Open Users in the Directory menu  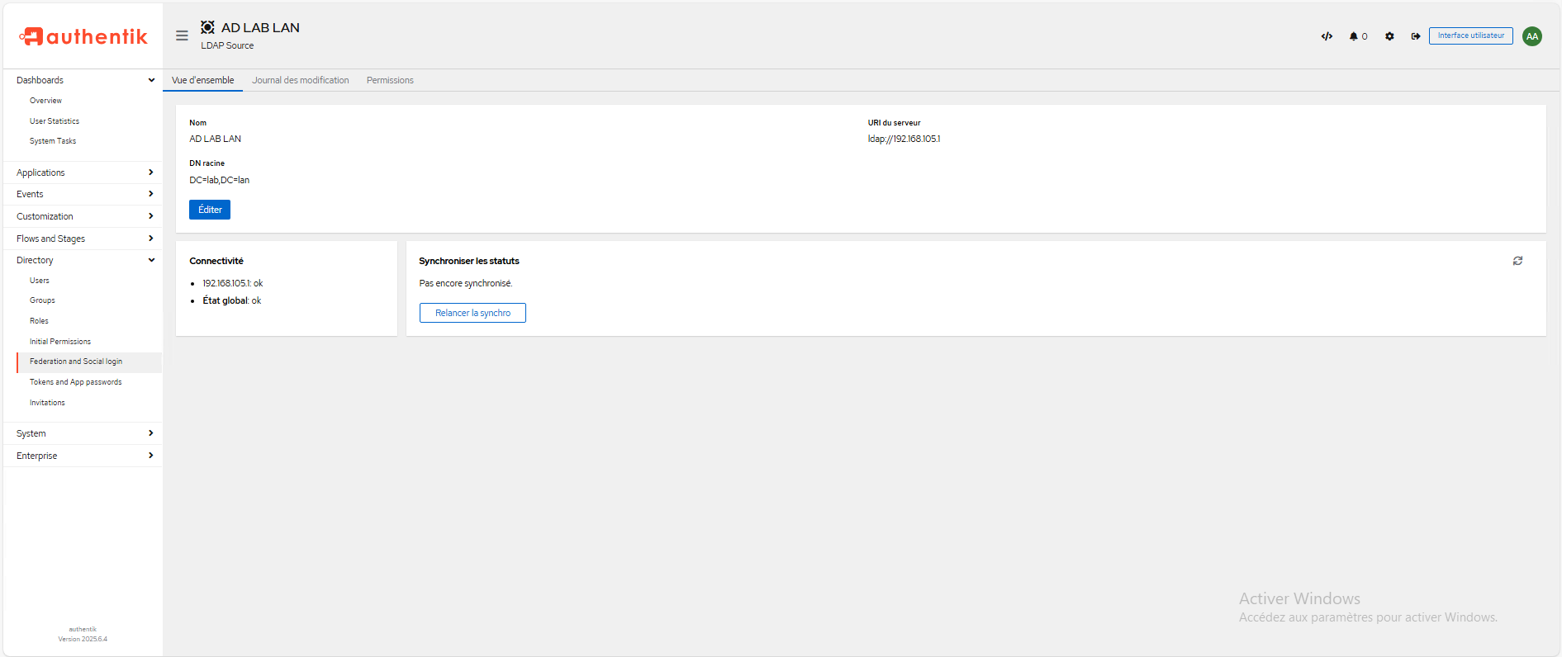pos(40,281)
